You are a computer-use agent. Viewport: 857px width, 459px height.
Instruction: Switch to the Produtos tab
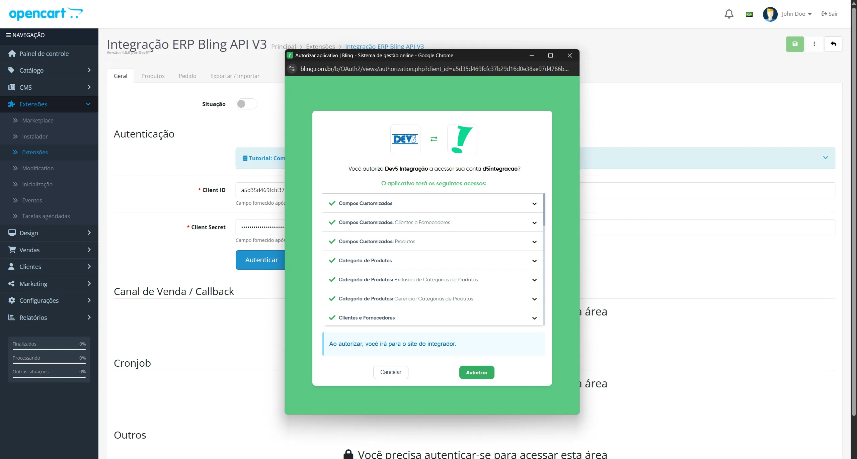(153, 76)
